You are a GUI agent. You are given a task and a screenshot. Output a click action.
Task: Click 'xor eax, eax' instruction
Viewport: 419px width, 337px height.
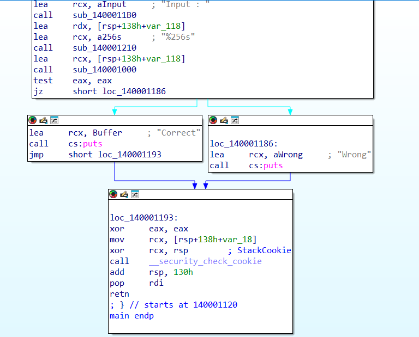pos(149,229)
